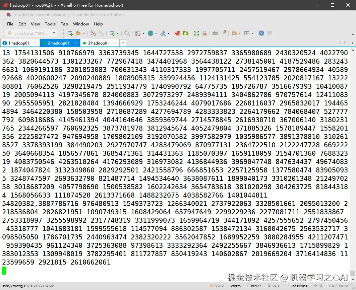Expand the New folder dropdown arrow
The width and height of the screenshot is (356, 290).
240,33
